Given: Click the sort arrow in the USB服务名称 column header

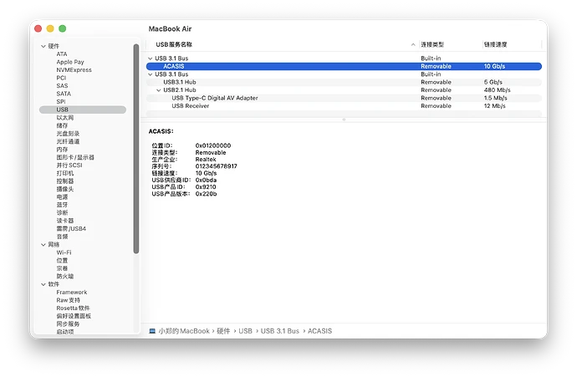Looking at the screenshot, I should tap(413, 44).
